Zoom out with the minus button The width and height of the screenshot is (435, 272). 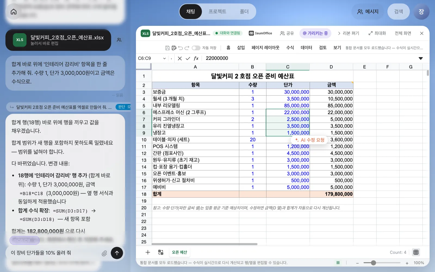[x=358, y=263]
